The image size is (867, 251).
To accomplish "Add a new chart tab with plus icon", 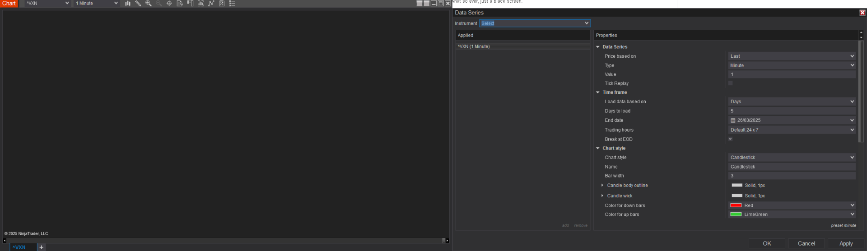I will coord(42,247).
